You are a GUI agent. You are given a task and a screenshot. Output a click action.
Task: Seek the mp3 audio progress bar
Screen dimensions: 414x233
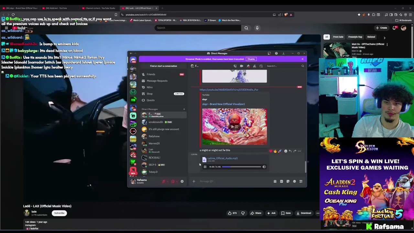click(241, 167)
